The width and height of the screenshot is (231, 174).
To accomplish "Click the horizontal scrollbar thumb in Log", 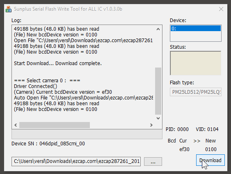I will point(55,125).
